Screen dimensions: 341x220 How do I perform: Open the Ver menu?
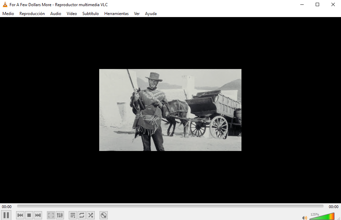click(137, 13)
